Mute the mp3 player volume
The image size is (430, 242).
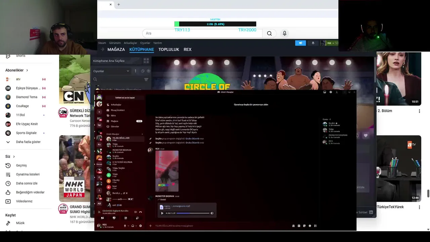[x=212, y=213]
